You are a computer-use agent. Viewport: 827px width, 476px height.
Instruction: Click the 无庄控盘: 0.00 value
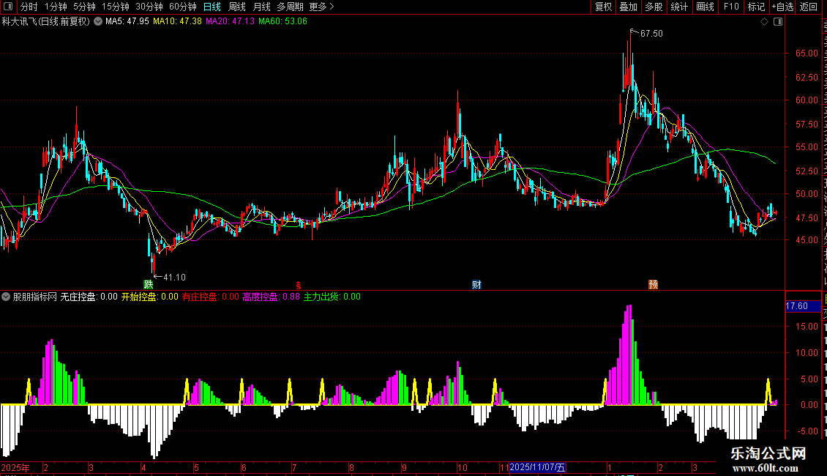point(89,297)
